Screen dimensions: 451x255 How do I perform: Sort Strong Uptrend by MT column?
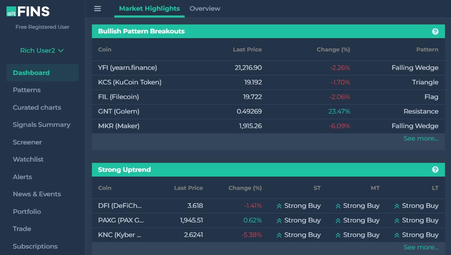pyautogui.click(x=375, y=188)
